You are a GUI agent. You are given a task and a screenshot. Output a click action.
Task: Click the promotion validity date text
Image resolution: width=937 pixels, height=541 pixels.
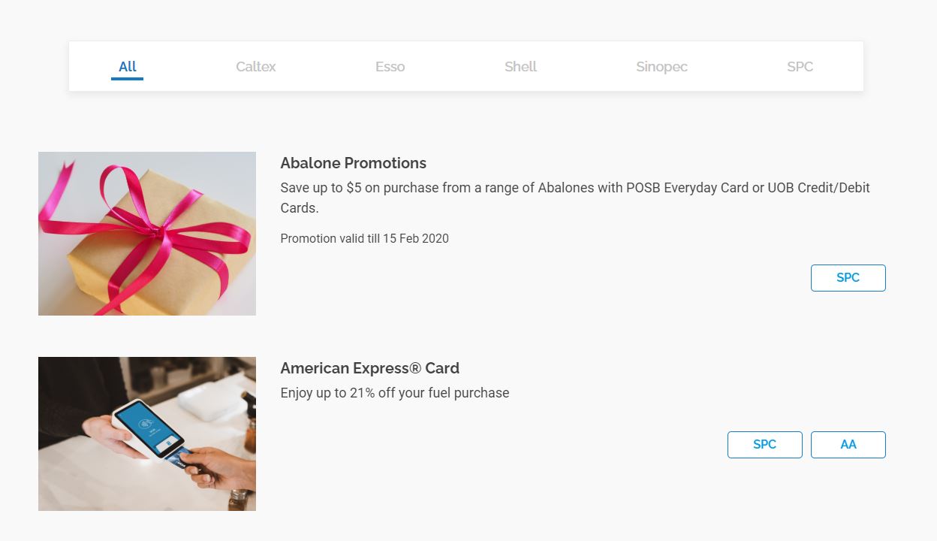(x=364, y=239)
